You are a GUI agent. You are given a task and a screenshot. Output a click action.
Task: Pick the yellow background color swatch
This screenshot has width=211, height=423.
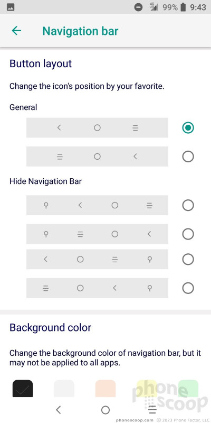147,389
